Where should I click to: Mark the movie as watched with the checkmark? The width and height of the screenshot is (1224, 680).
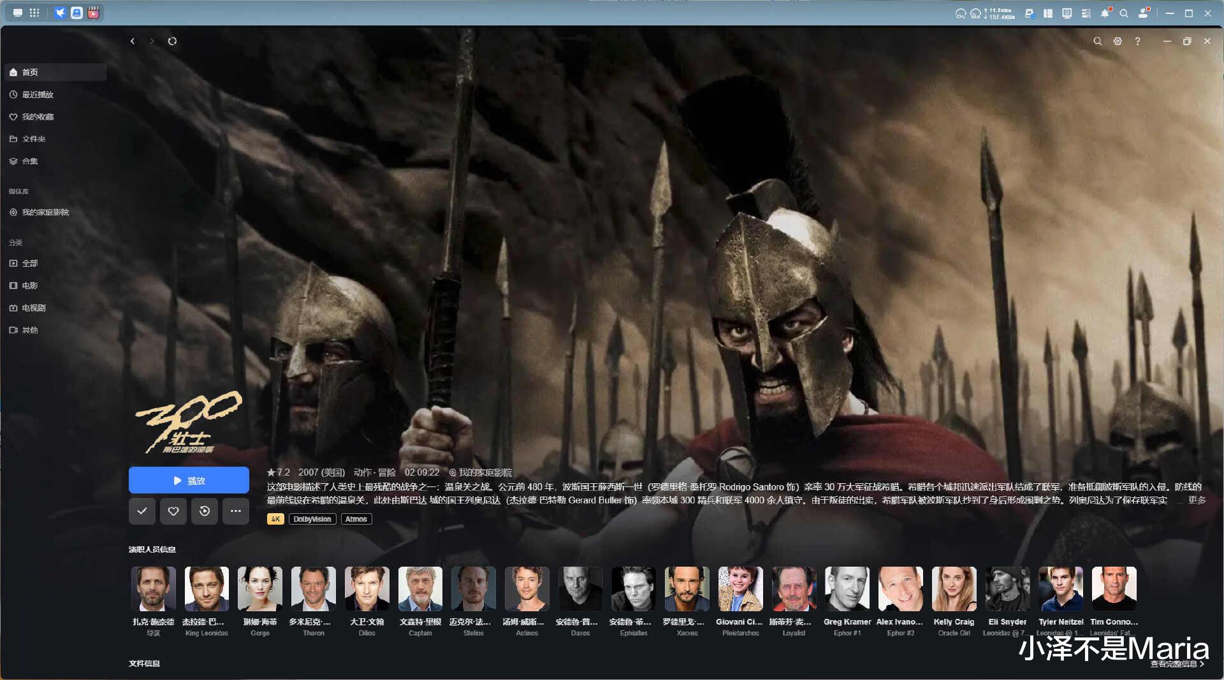[x=142, y=511]
